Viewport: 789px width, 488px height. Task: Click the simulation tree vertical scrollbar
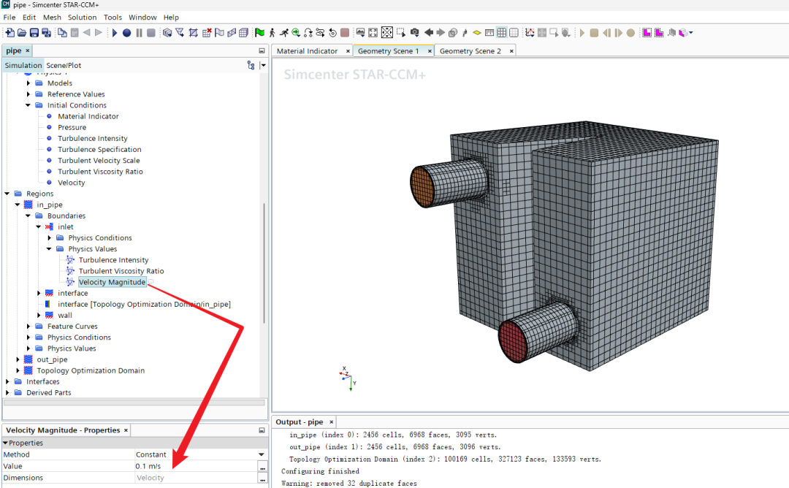pos(264,263)
